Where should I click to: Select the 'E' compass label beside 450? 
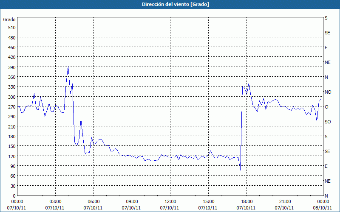(x=326, y=47)
